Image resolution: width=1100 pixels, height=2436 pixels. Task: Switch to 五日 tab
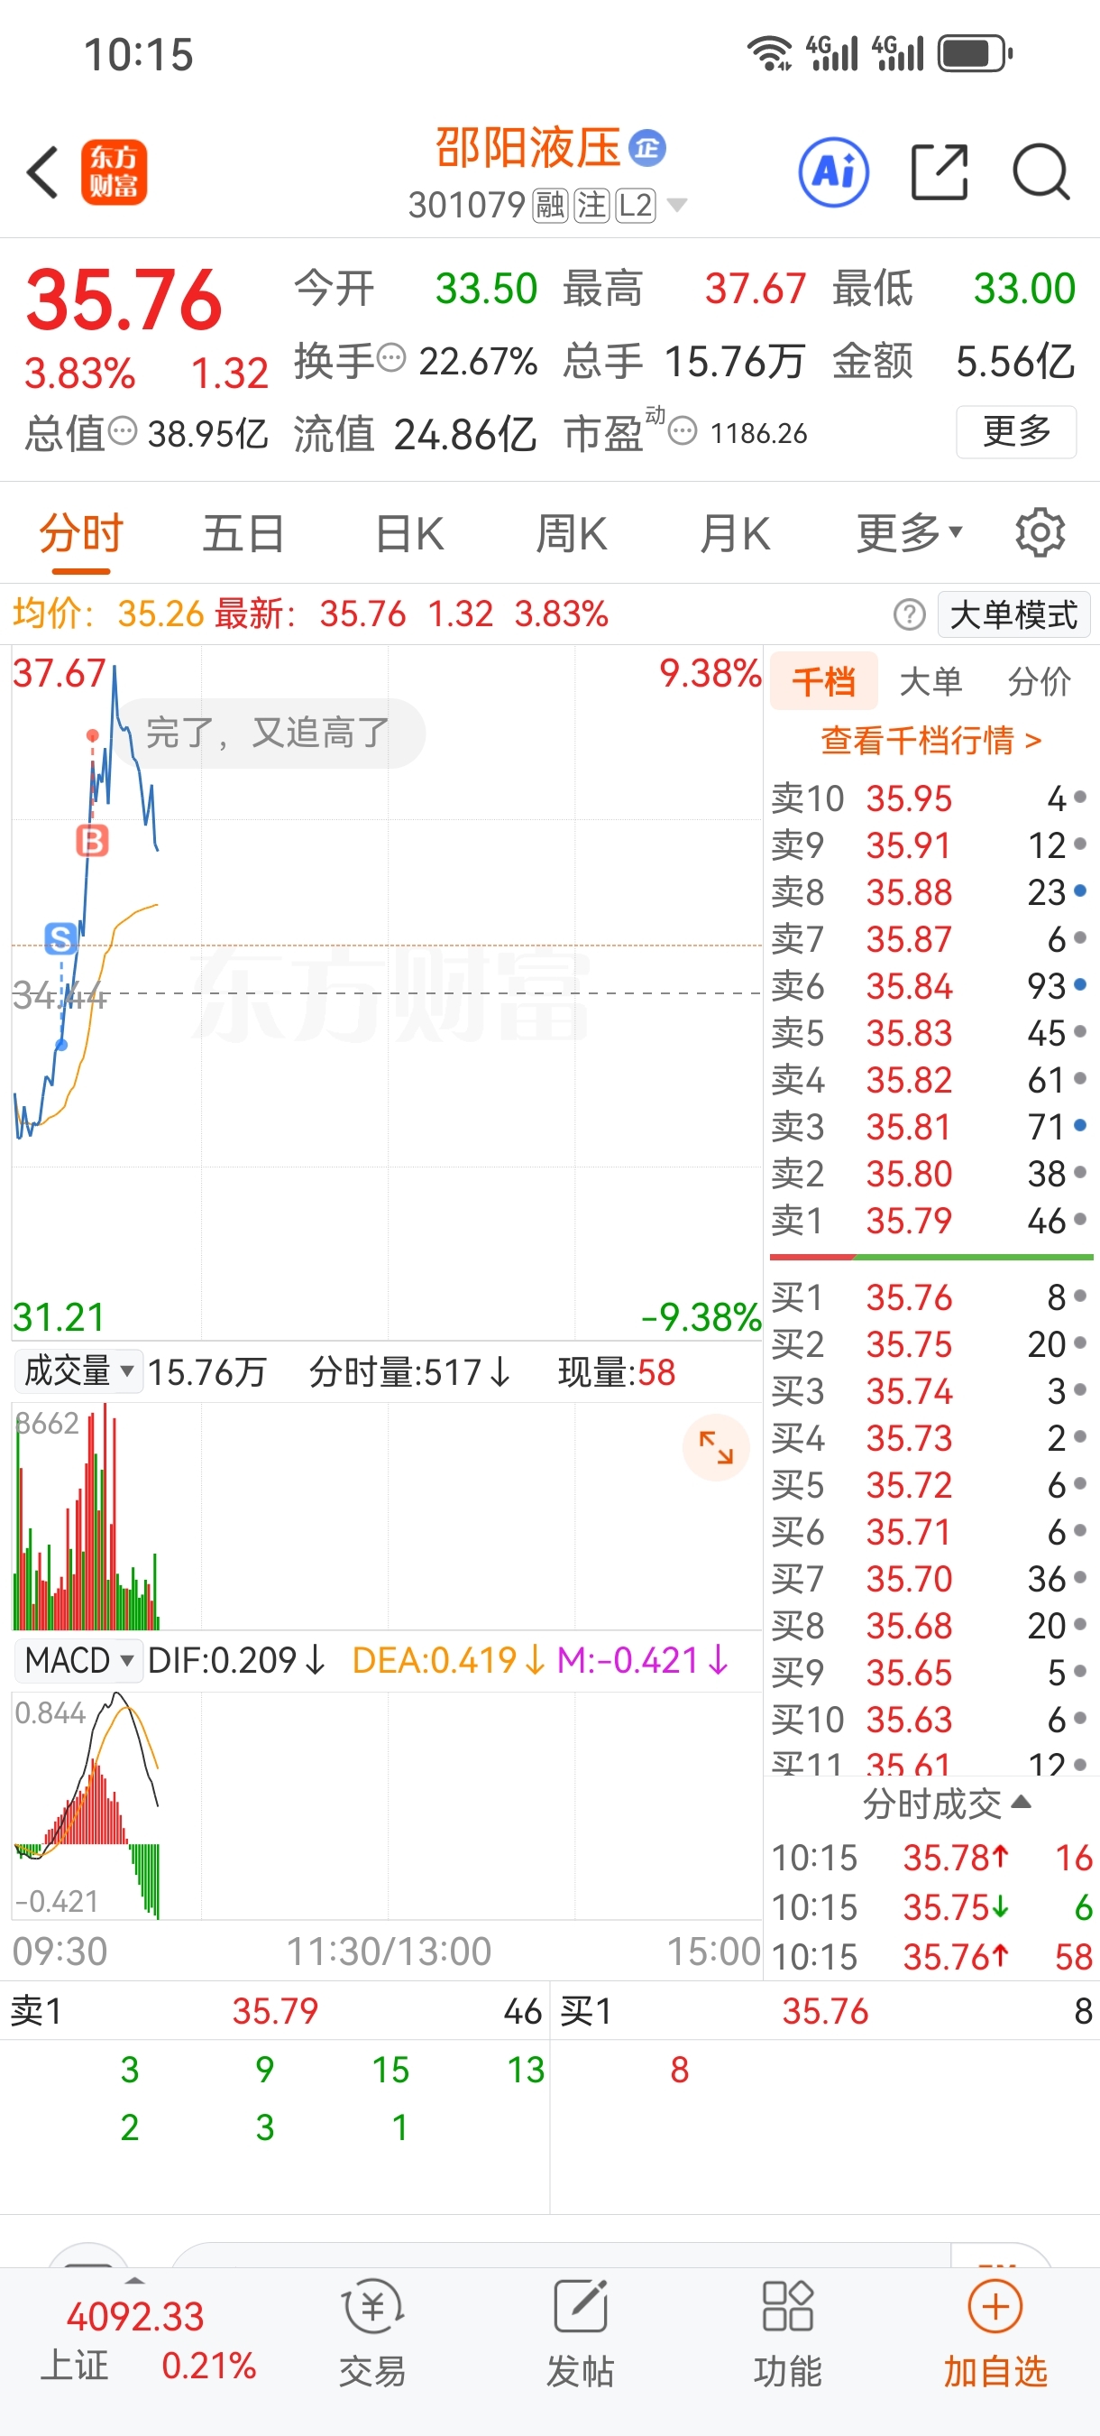pos(243,533)
